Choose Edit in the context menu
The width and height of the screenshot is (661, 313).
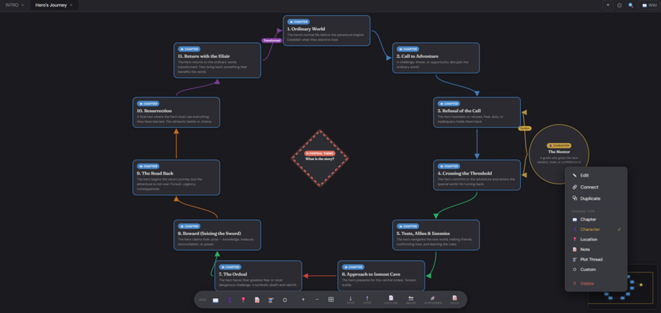click(x=596, y=175)
